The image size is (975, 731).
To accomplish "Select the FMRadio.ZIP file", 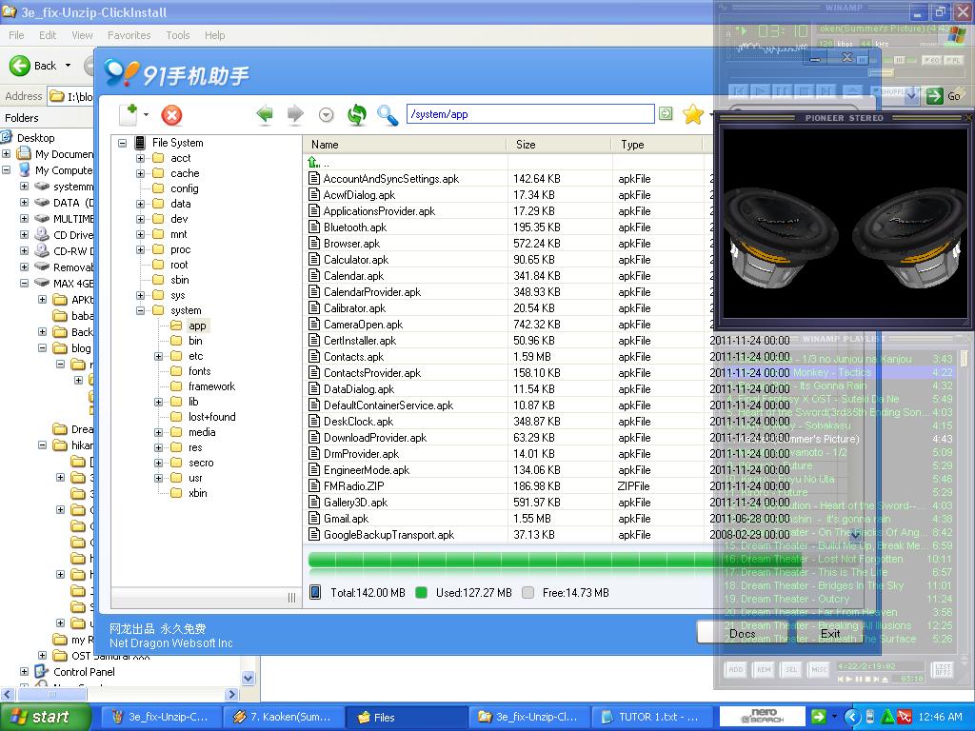I will click(354, 486).
